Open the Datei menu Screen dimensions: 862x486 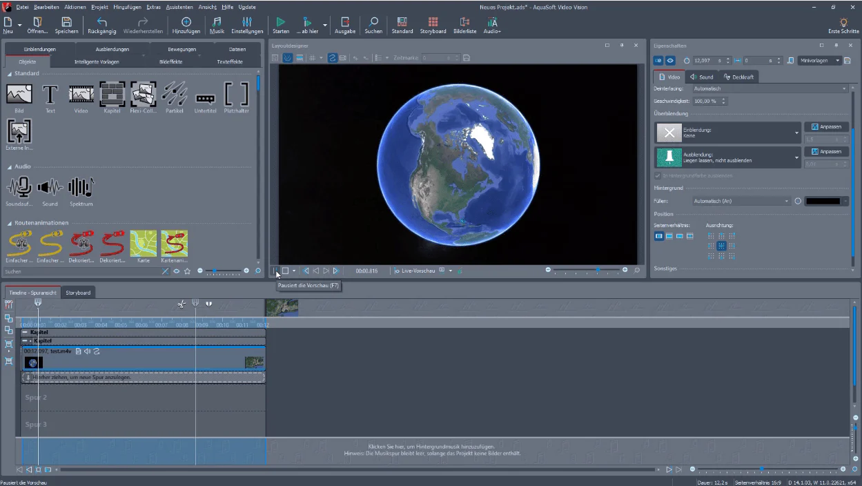[23, 7]
